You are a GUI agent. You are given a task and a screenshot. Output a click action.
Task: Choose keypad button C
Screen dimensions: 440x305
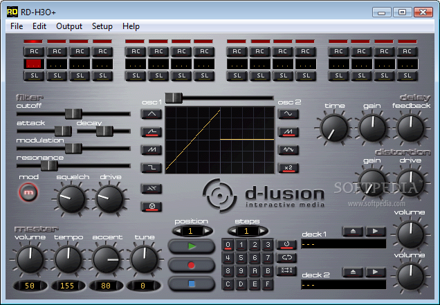pyautogui.click(x=228, y=284)
